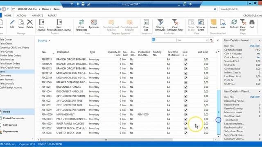Toggle Cost is Adjusted checkbox for R9F10040

(186, 82)
